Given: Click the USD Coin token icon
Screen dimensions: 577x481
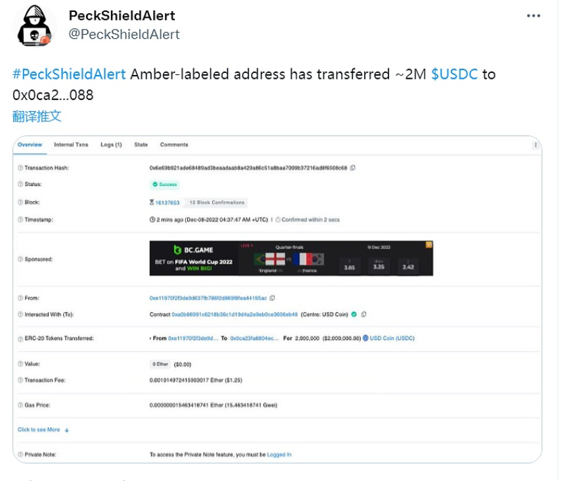Looking at the screenshot, I should pyautogui.click(x=365, y=338).
